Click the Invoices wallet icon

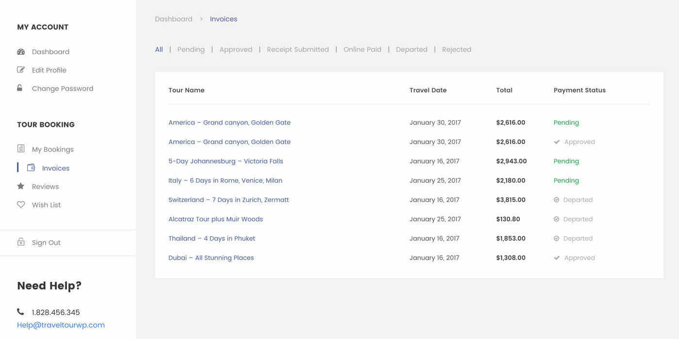[31, 168]
